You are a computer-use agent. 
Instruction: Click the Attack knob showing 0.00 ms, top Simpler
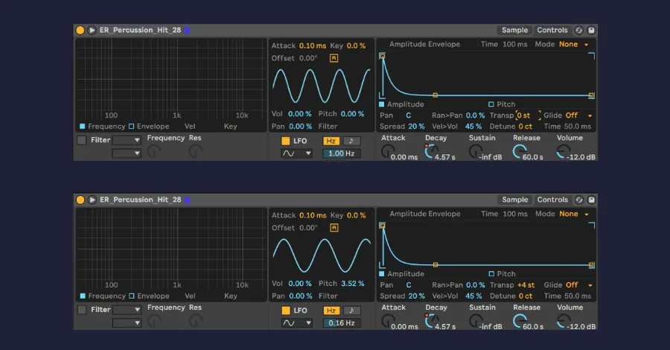(x=388, y=151)
